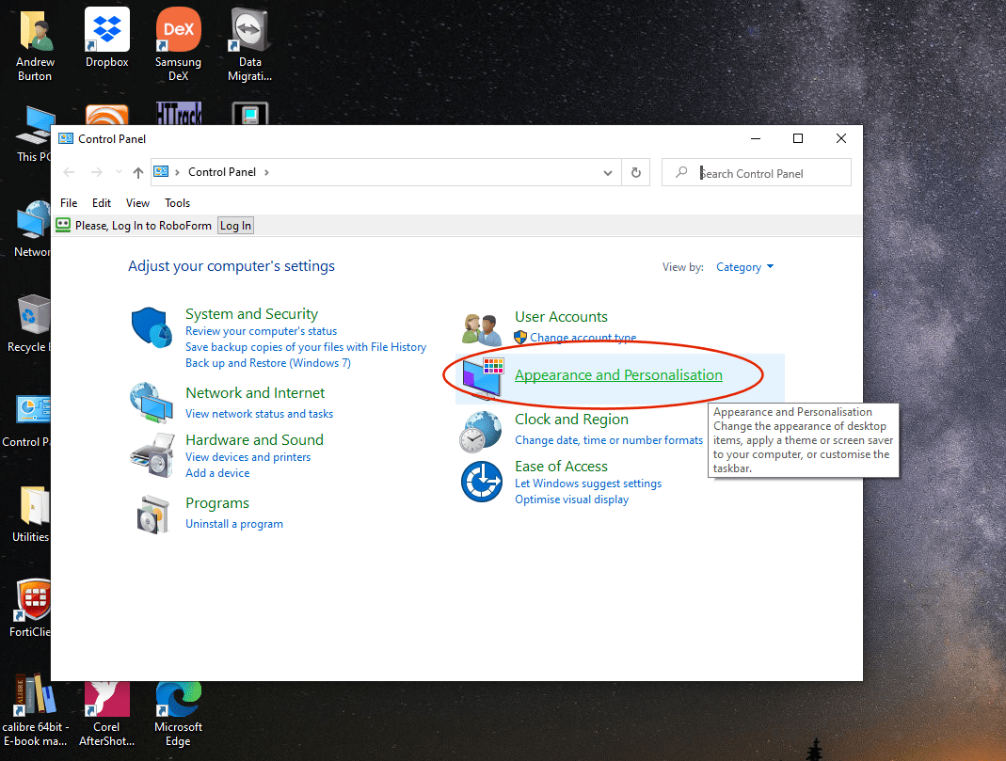Open Appearance and Personalisation link
Image resolution: width=1006 pixels, height=761 pixels.
point(618,375)
